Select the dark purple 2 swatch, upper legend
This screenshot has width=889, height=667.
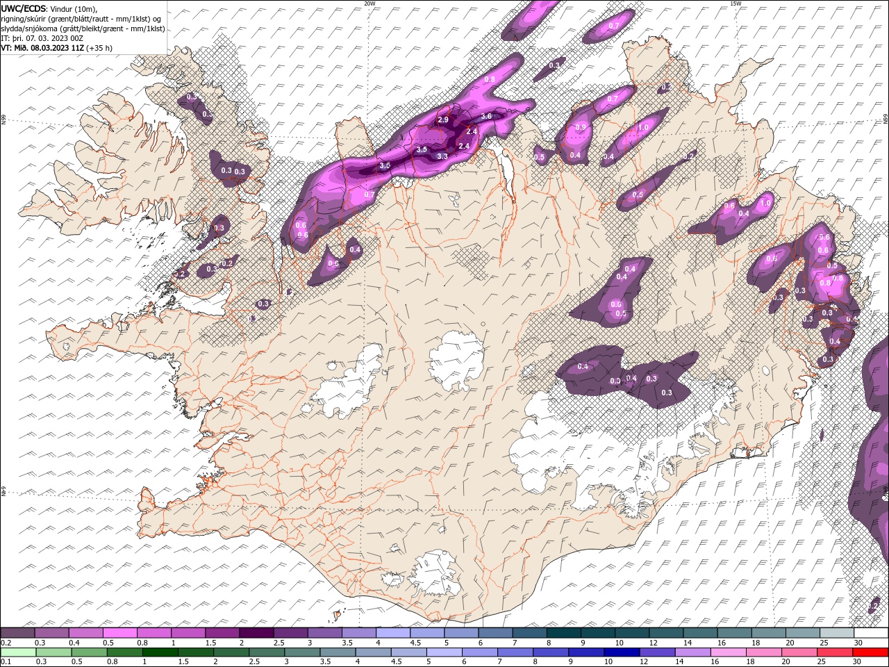point(256,633)
